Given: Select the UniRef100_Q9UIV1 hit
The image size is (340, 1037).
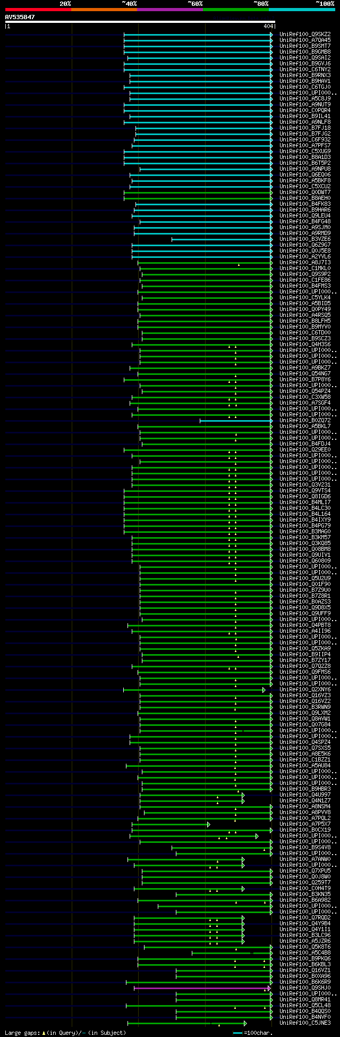Looking at the screenshot, I should (305, 555).
